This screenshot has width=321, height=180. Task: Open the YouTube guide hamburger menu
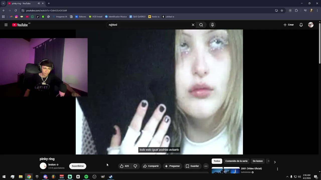coord(6,25)
